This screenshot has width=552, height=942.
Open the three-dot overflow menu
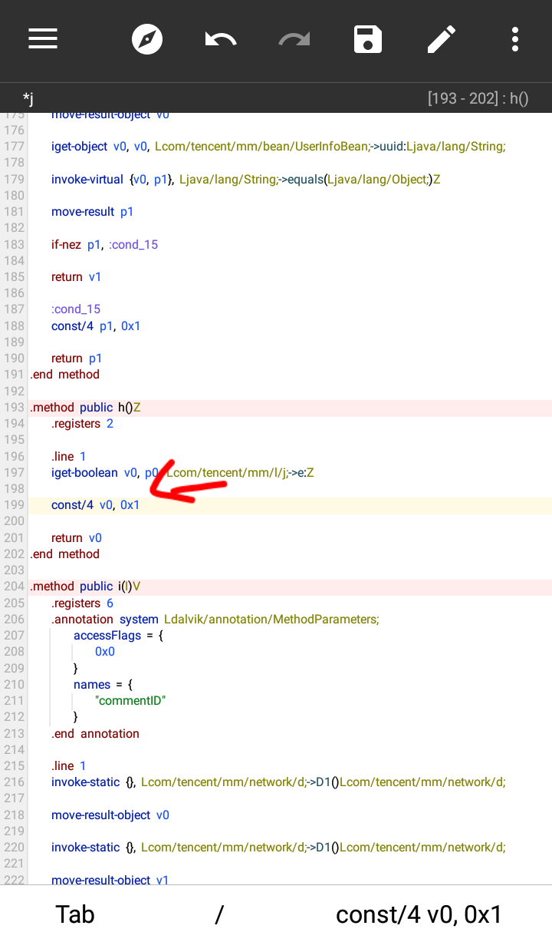514,39
